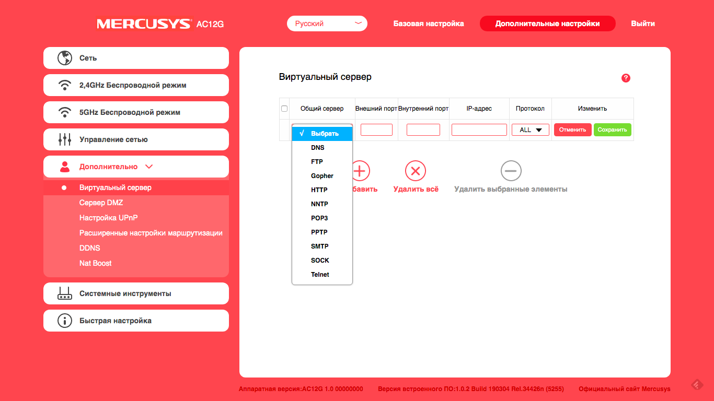The image size is (714, 401).
Task: Select HTTP from the server dropdown list
Action: tap(319, 190)
